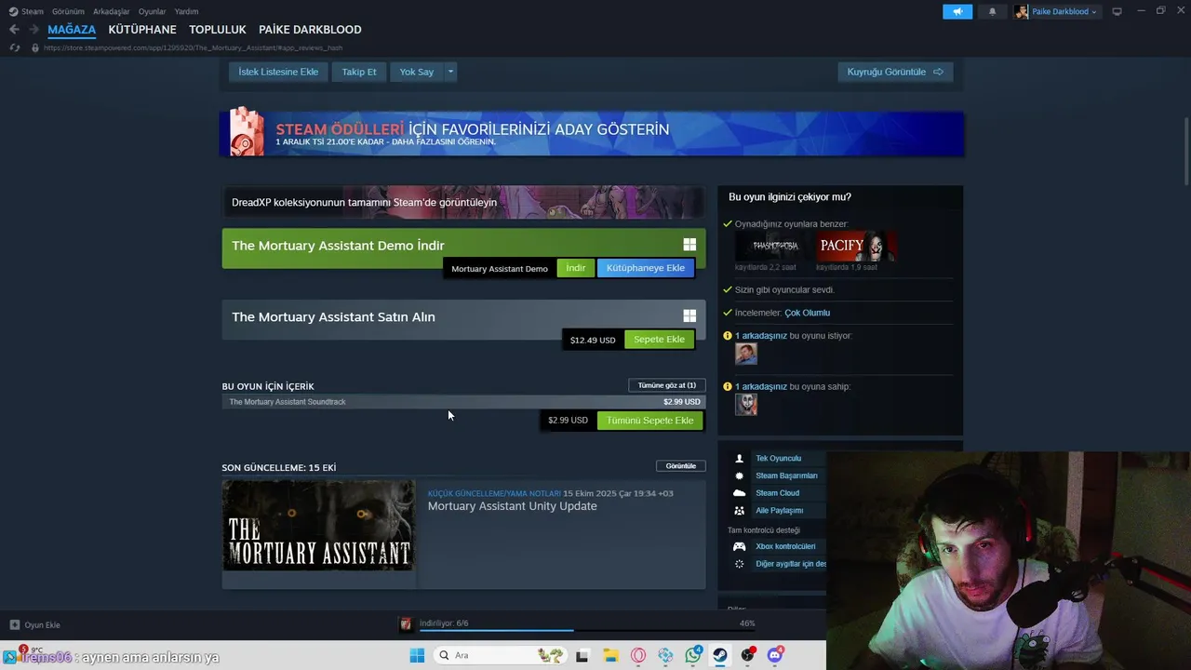Viewport: 1191px width, 670px height.
Task: Open Task View from the taskbar
Action: (582, 655)
